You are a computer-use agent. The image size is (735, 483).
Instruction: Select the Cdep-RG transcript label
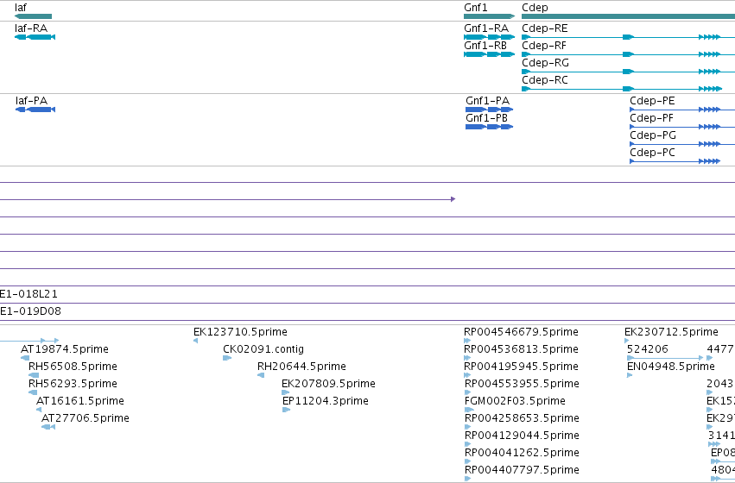(545, 63)
